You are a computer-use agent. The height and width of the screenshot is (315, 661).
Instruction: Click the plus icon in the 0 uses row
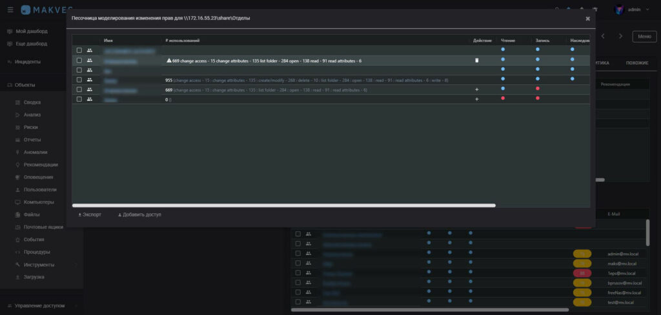coord(477,99)
